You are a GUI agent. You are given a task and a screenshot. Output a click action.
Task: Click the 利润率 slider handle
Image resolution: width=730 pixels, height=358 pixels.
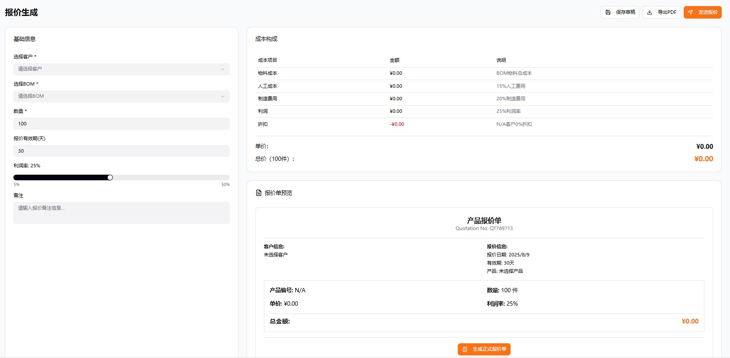[x=110, y=178]
